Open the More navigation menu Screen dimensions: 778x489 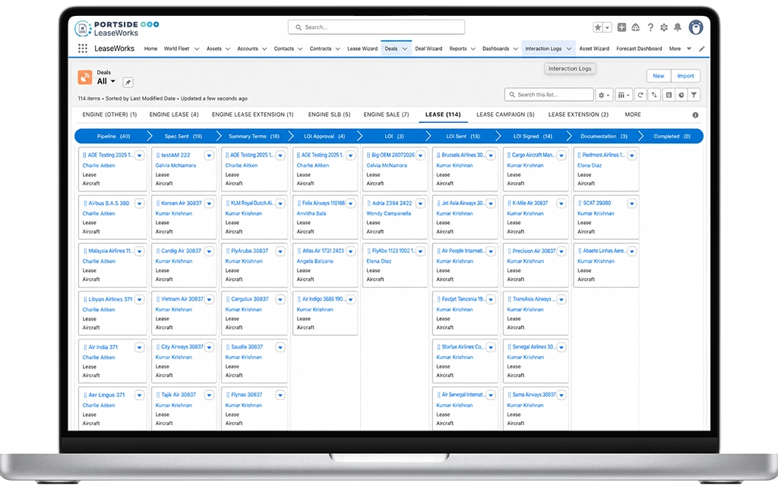pyautogui.click(x=680, y=49)
